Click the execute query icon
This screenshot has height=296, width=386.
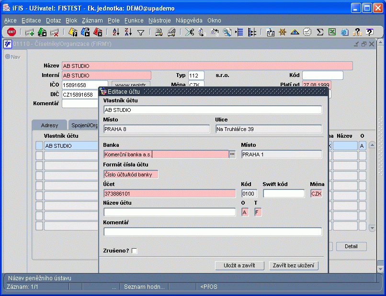pos(85,32)
